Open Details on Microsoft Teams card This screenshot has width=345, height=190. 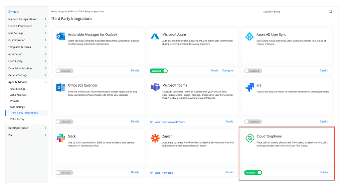pyautogui.click(x=229, y=122)
